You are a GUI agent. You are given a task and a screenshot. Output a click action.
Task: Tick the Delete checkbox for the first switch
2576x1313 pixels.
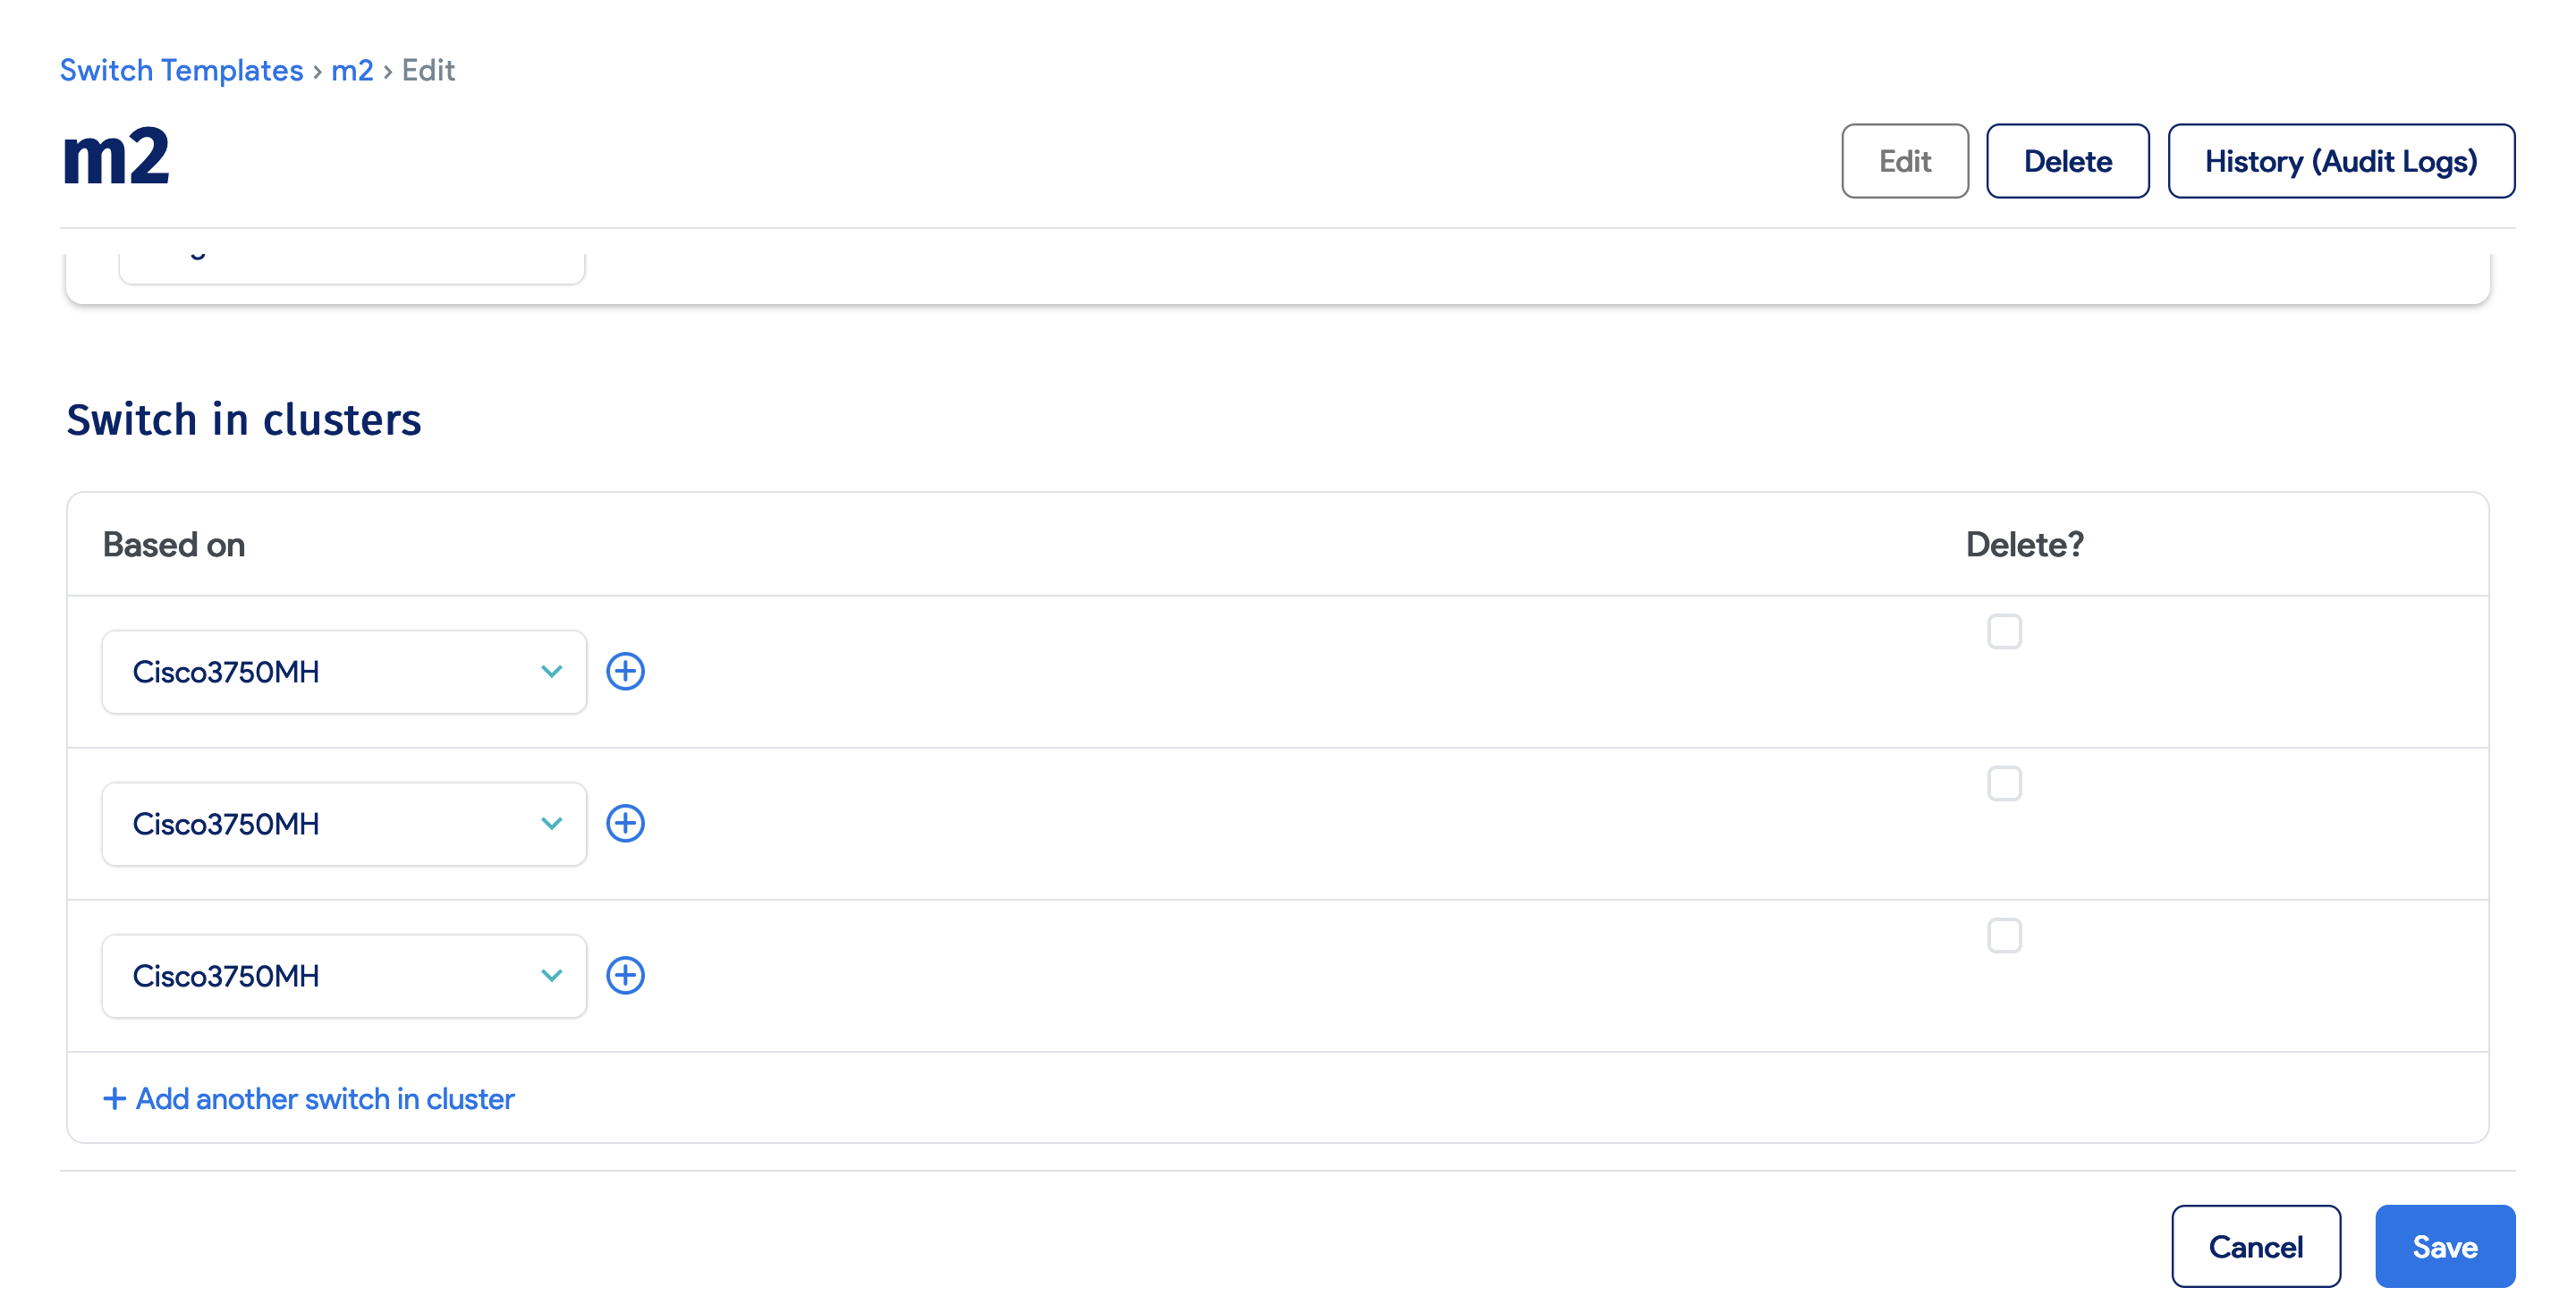point(2004,631)
